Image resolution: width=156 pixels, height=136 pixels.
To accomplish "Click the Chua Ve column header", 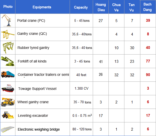I will (x=116, y=7).
